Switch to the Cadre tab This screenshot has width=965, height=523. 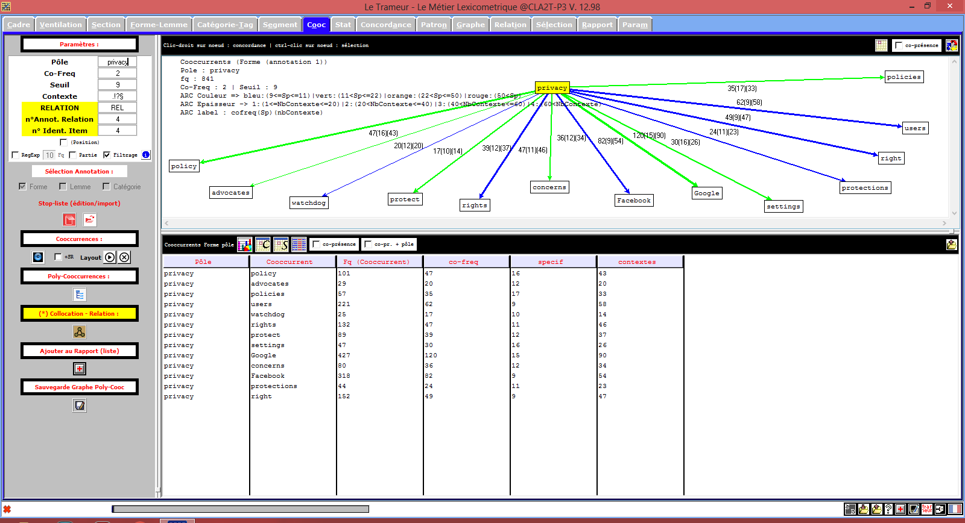click(19, 25)
